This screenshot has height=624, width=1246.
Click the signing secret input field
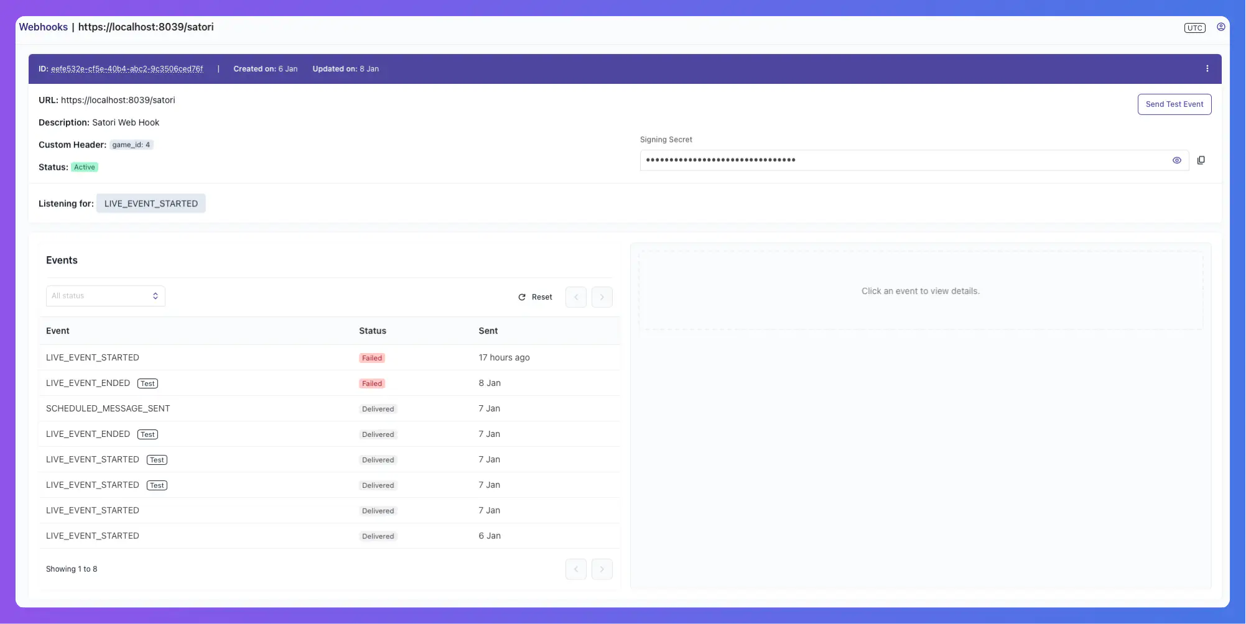pyautogui.click(x=914, y=160)
